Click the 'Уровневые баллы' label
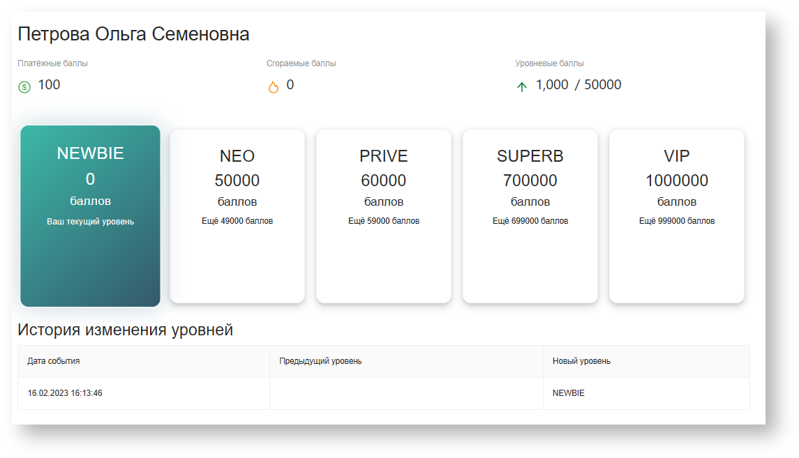 pos(549,63)
